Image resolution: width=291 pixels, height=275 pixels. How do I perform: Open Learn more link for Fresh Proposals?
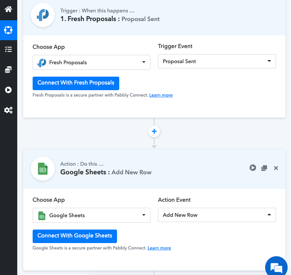pyautogui.click(x=161, y=95)
